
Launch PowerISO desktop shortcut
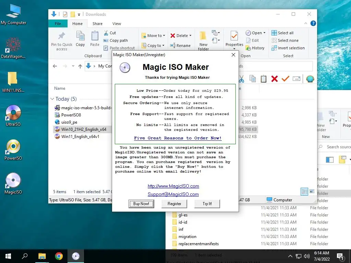pyautogui.click(x=13, y=150)
